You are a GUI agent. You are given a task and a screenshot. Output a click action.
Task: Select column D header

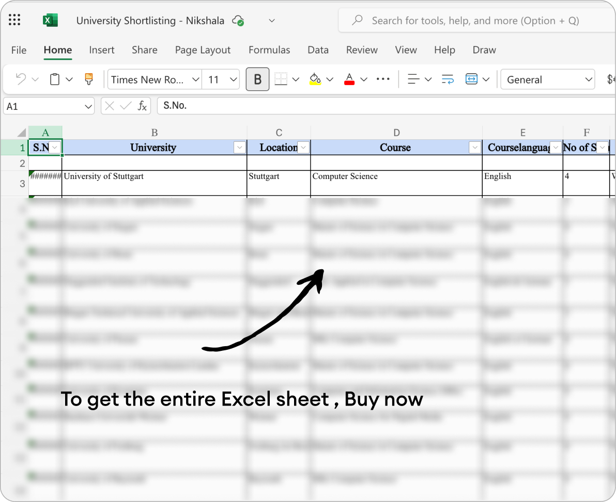[x=396, y=133]
